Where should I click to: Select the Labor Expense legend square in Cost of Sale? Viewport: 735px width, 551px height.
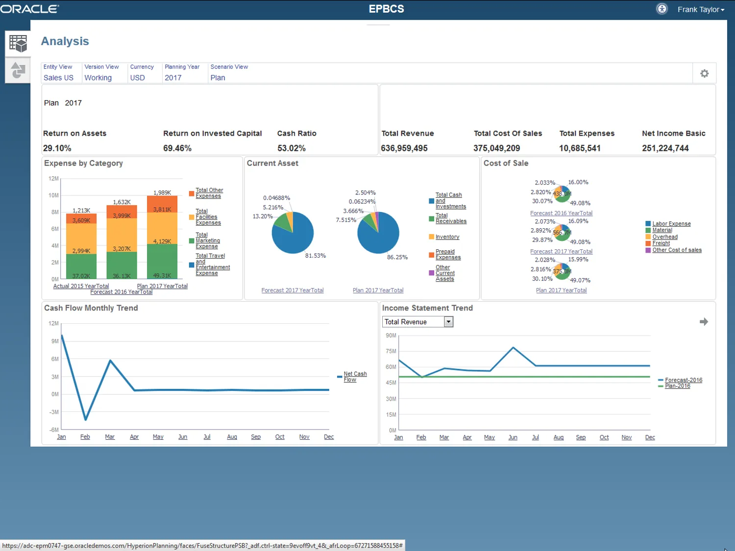pyautogui.click(x=649, y=223)
